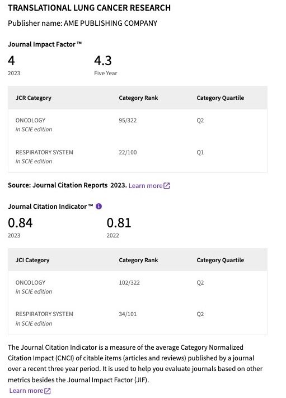286x398 pixels.
Task: Click external-link icon next to JCR Learn more
Action: (167, 186)
